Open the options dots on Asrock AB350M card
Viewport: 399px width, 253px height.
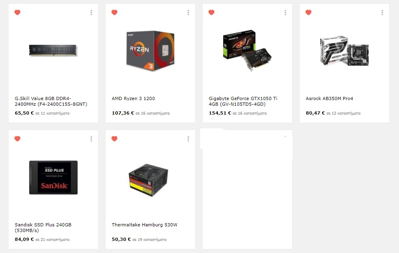[x=382, y=13]
